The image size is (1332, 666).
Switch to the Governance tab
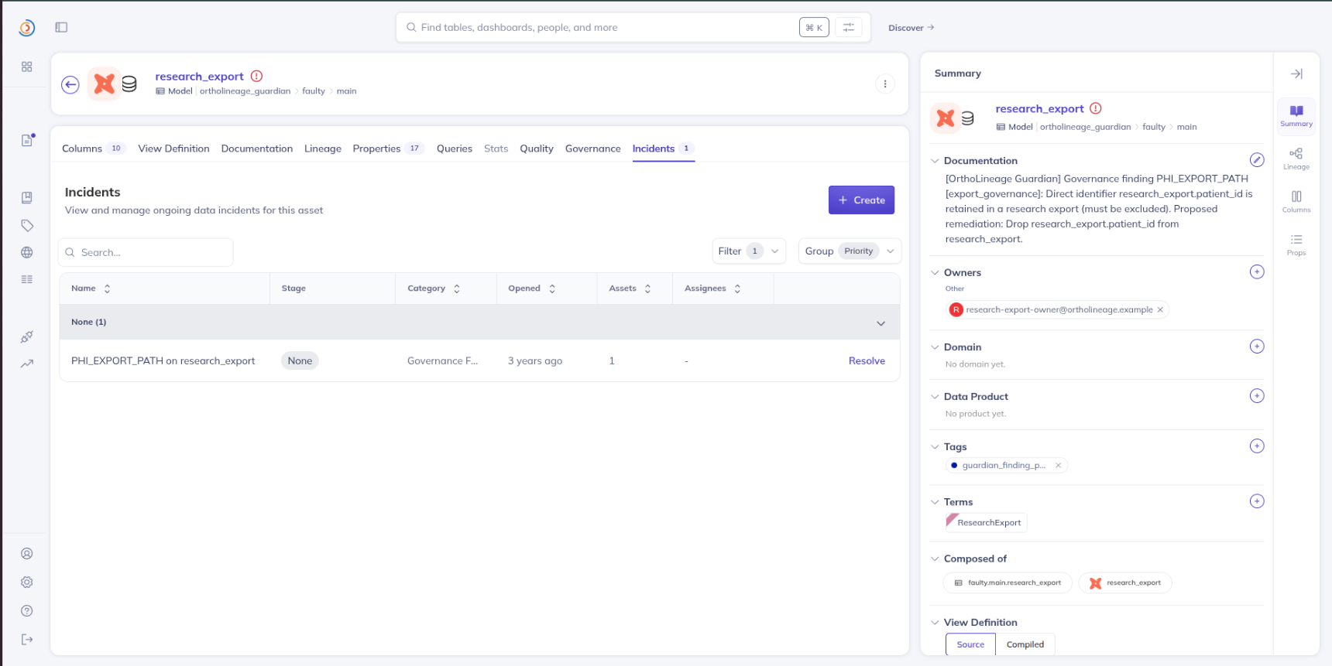[x=592, y=149]
